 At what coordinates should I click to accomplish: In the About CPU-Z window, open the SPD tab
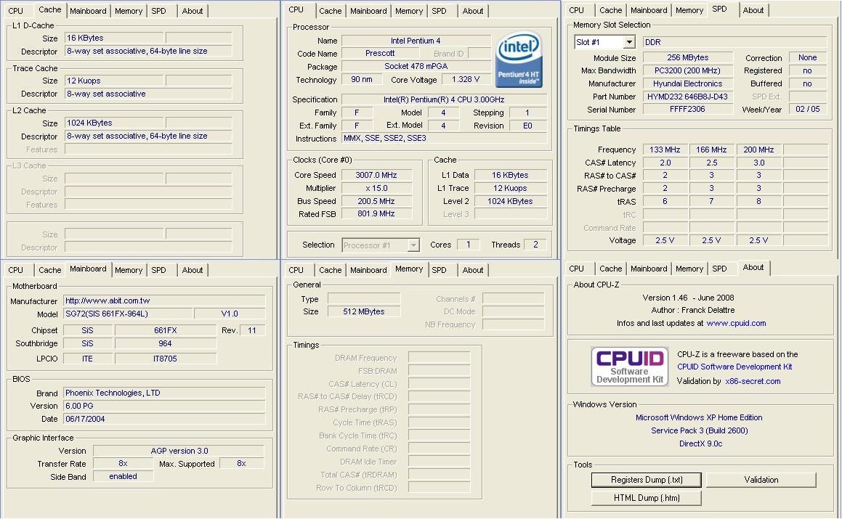[719, 269]
